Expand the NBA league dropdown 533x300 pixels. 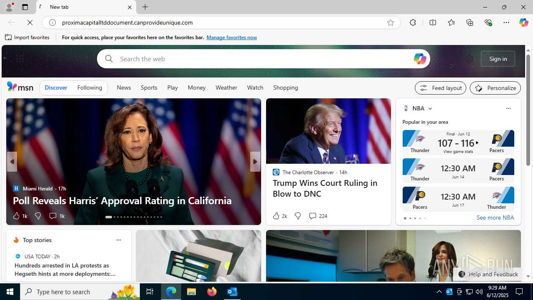tap(430, 108)
